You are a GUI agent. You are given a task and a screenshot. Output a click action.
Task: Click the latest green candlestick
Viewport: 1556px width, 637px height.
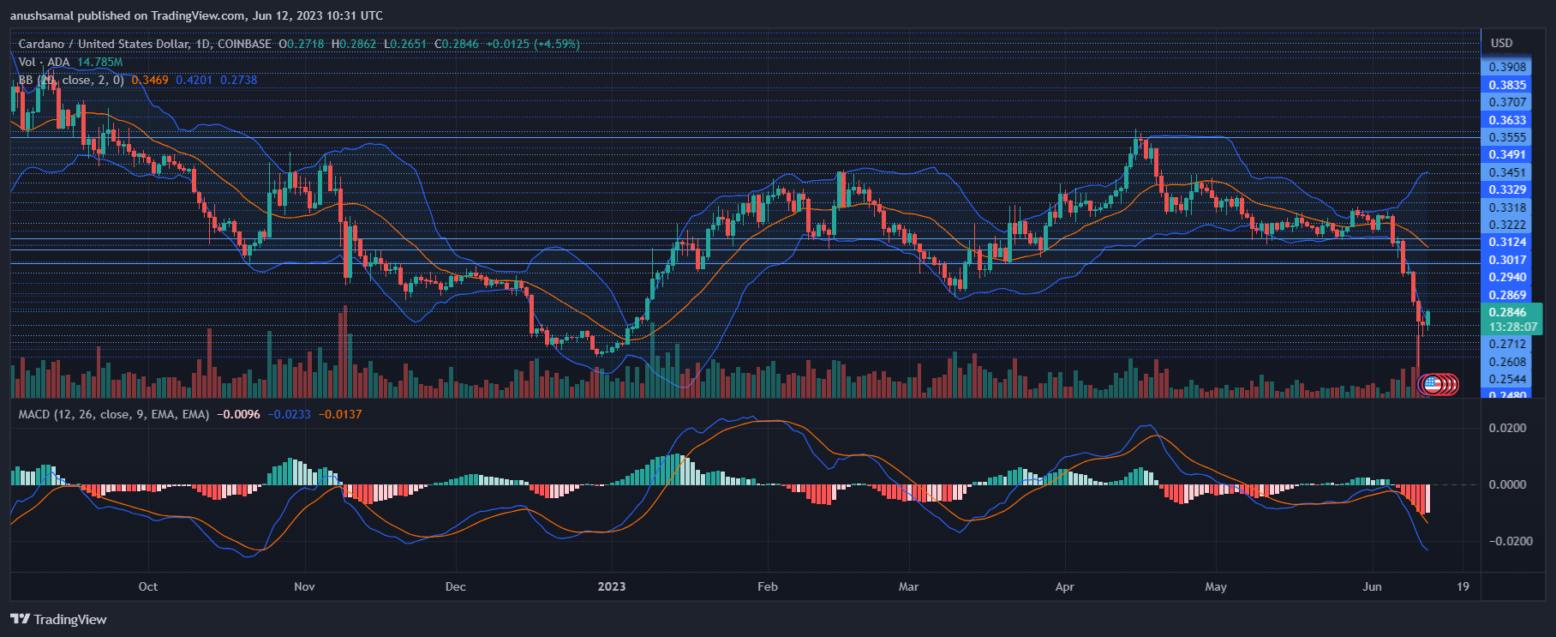[1427, 319]
